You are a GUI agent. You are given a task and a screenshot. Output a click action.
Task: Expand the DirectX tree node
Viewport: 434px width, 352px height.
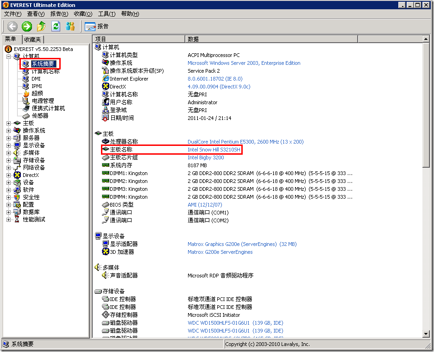(x=9, y=175)
